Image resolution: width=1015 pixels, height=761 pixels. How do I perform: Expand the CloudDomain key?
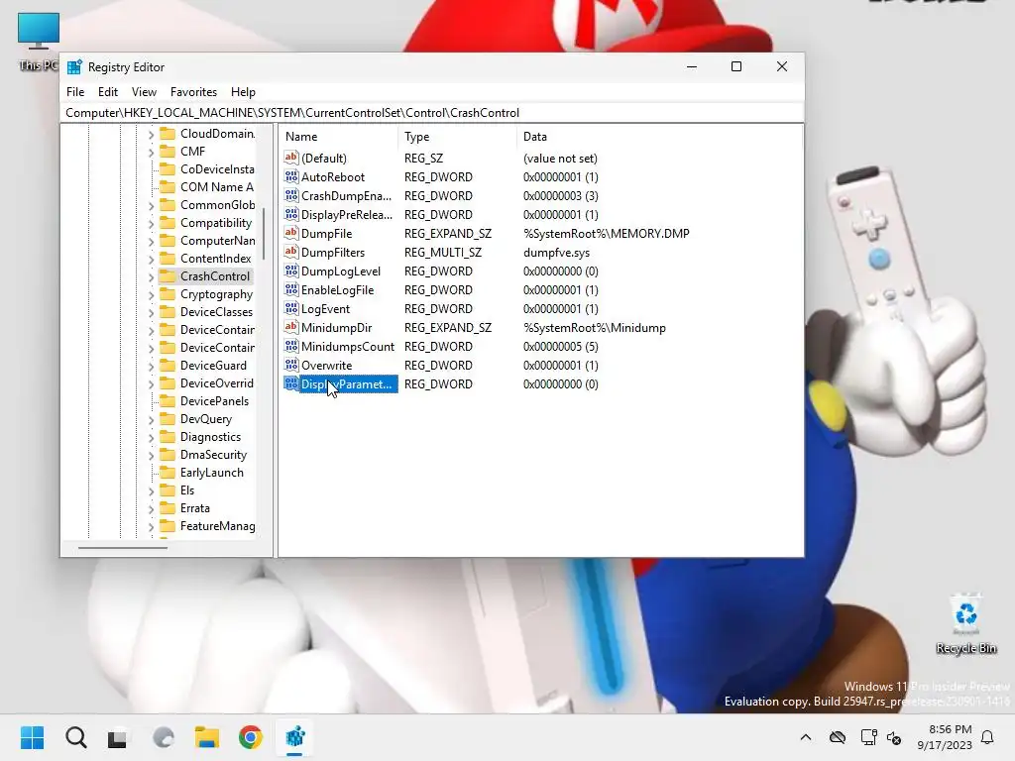pos(151,135)
